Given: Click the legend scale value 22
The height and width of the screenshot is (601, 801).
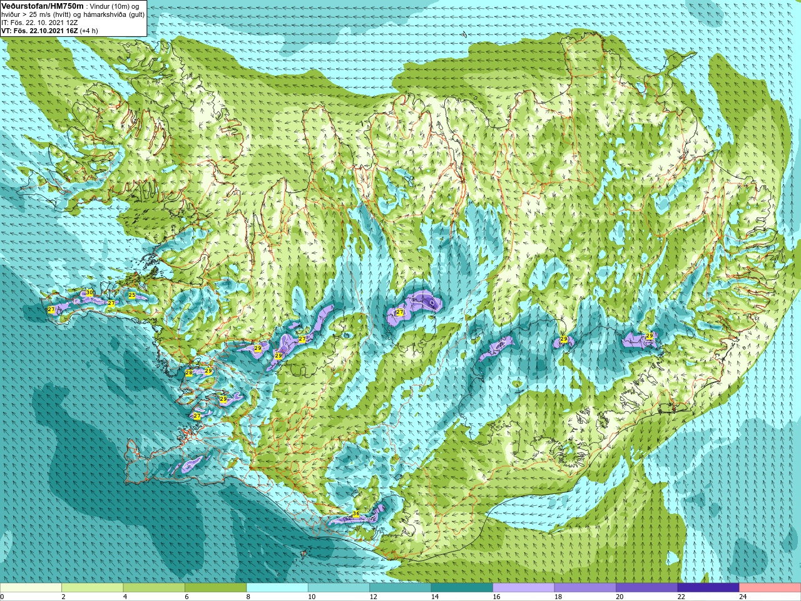Looking at the screenshot, I should pos(681,597).
